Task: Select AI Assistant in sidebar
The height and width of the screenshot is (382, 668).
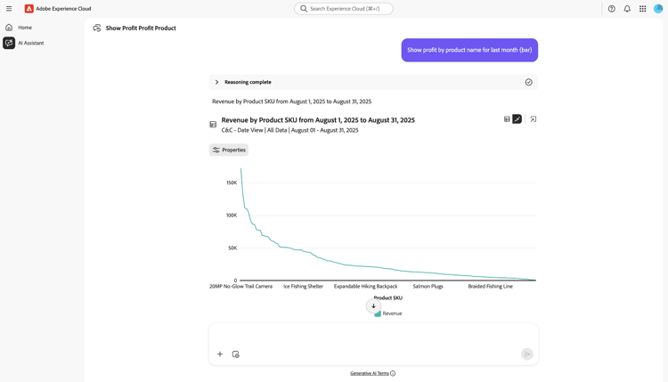Action: [x=30, y=43]
